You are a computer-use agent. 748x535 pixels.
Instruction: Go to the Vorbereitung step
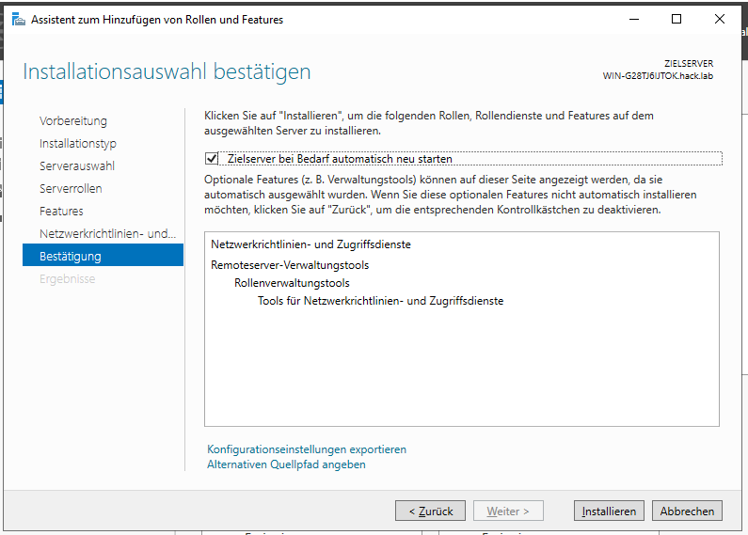click(73, 121)
